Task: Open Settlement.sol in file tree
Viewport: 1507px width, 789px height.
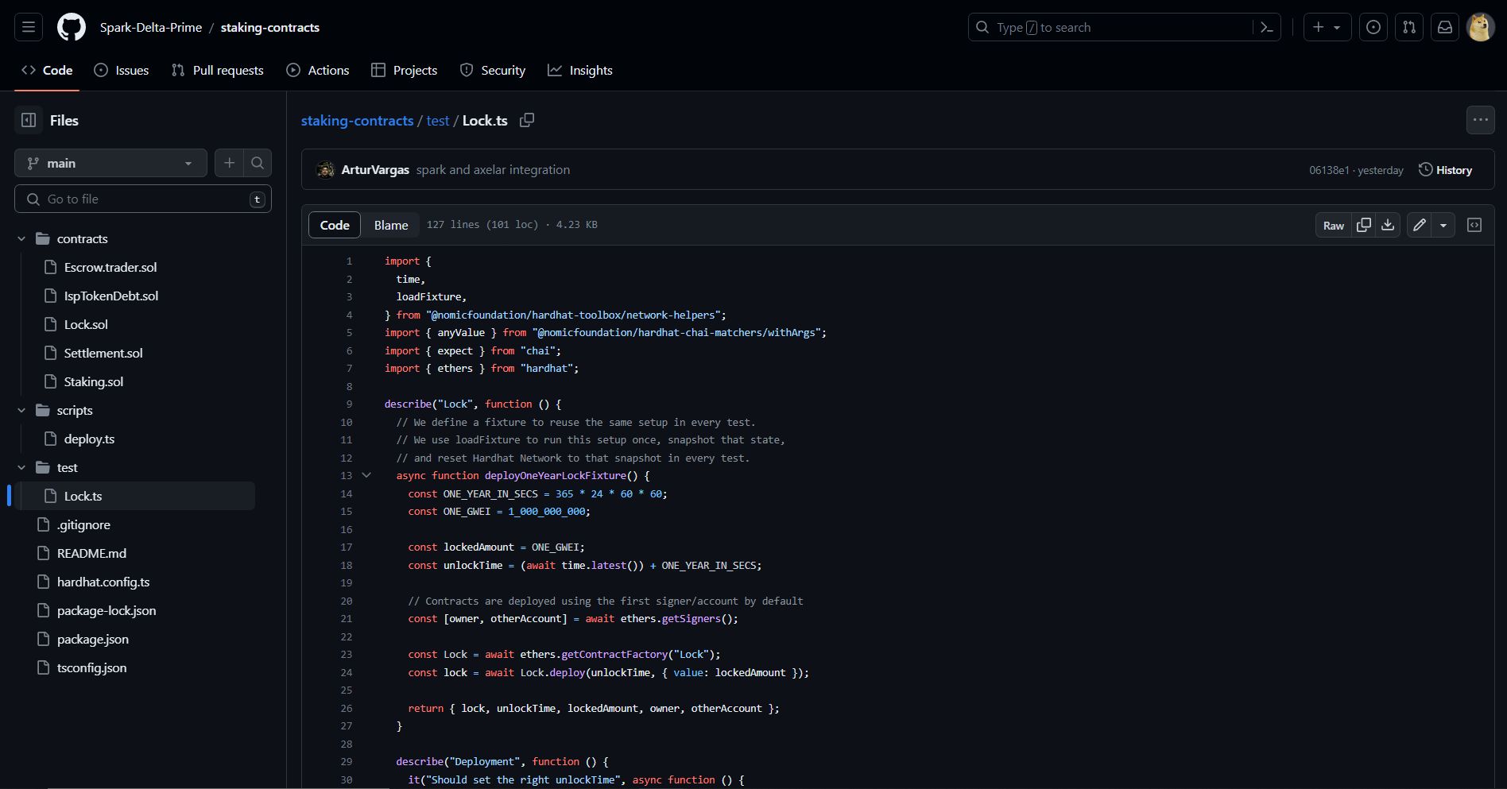Action: pyautogui.click(x=103, y=353)
